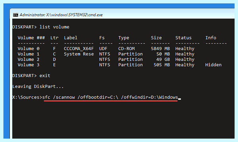Click 'Partition' type in Volume 2 row
The image size is (238, 142).
(131, 60)
